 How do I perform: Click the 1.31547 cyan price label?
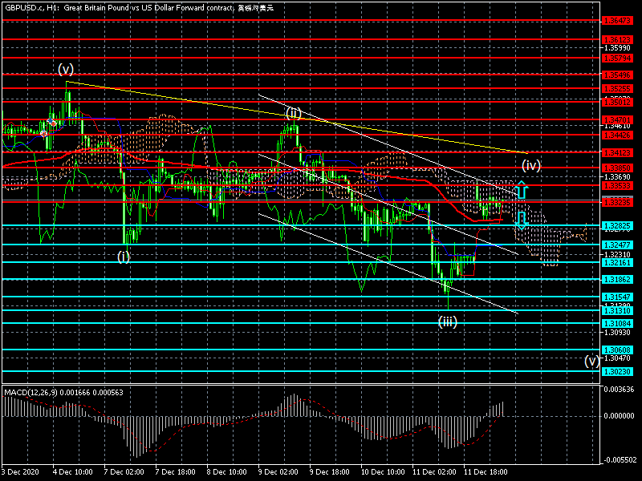pyautogui.click(x=617, y=297)
